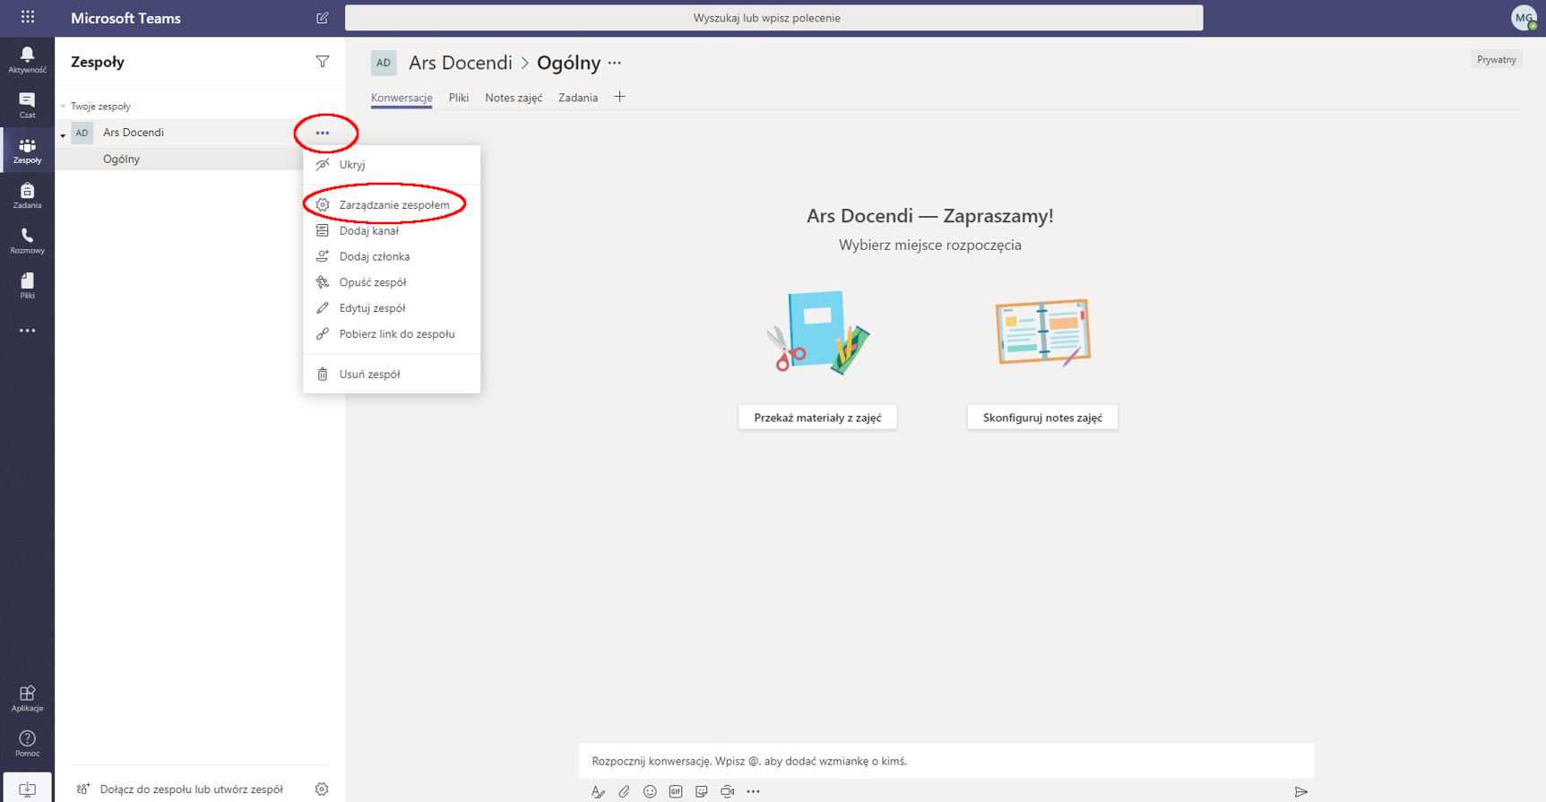1546x802 pixels.
Task: Attach a file with paperclip icon
Action: click(x=624, y=791)
